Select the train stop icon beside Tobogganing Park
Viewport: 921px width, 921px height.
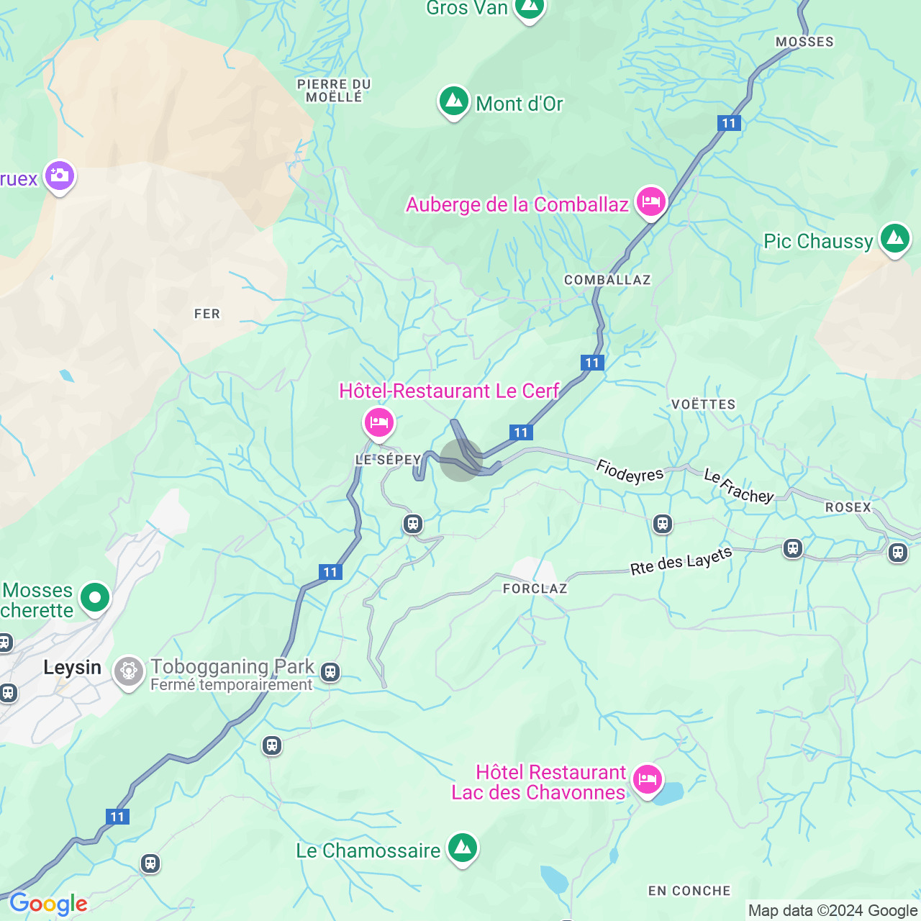(x=330, y=672)
